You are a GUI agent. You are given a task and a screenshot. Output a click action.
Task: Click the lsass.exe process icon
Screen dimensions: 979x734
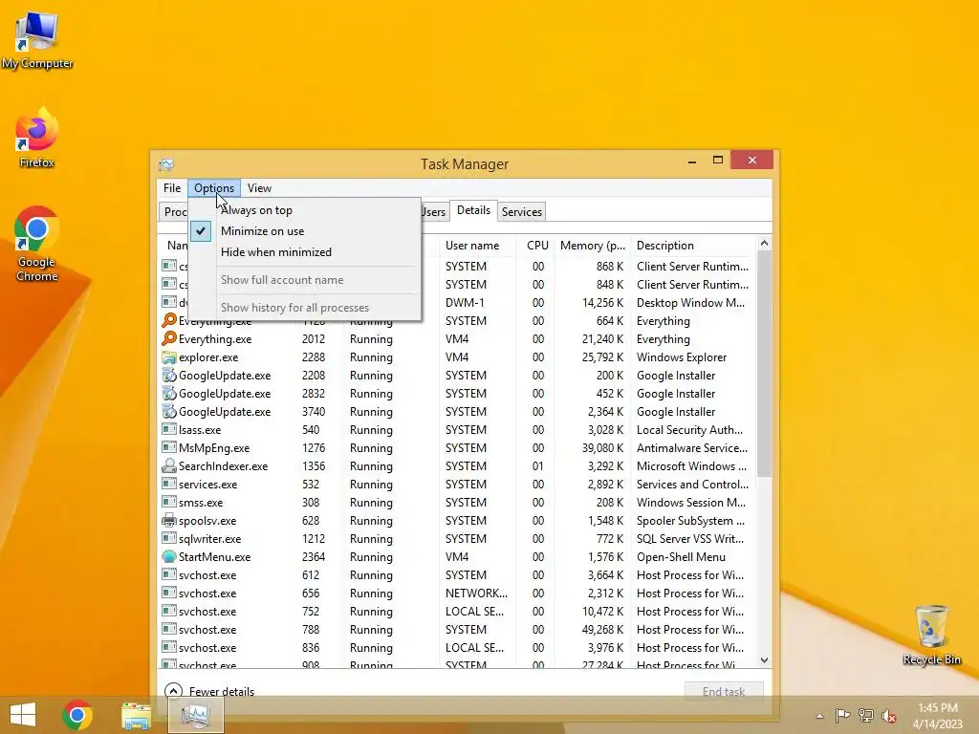pos(168,429)
